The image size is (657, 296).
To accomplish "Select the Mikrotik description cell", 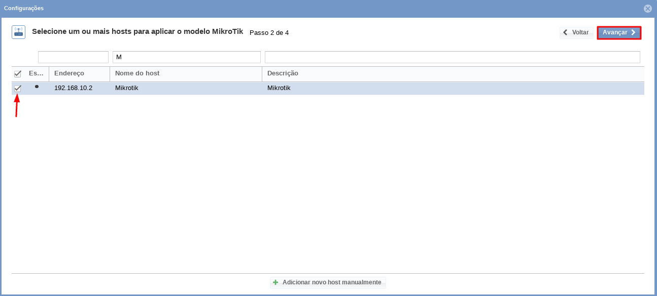I will pos(279,88).
